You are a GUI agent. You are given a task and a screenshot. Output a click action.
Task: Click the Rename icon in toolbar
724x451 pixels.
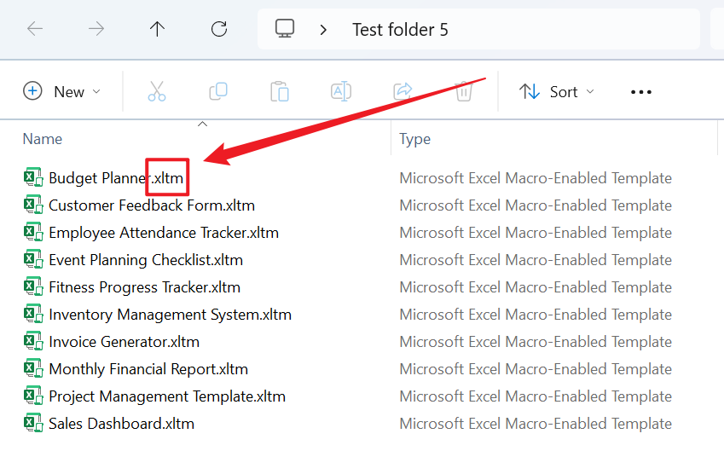tap(341, 91)
